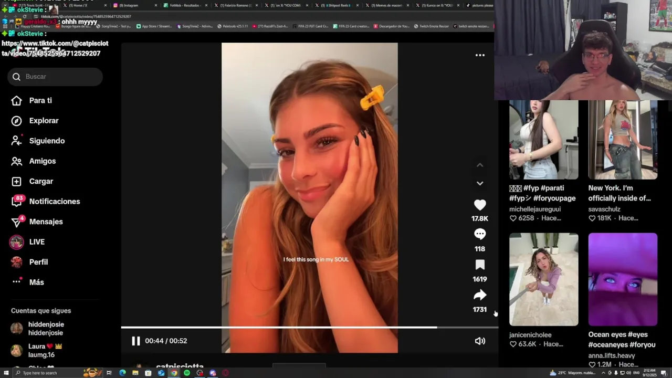Open the three-dot video options menu

480,55
